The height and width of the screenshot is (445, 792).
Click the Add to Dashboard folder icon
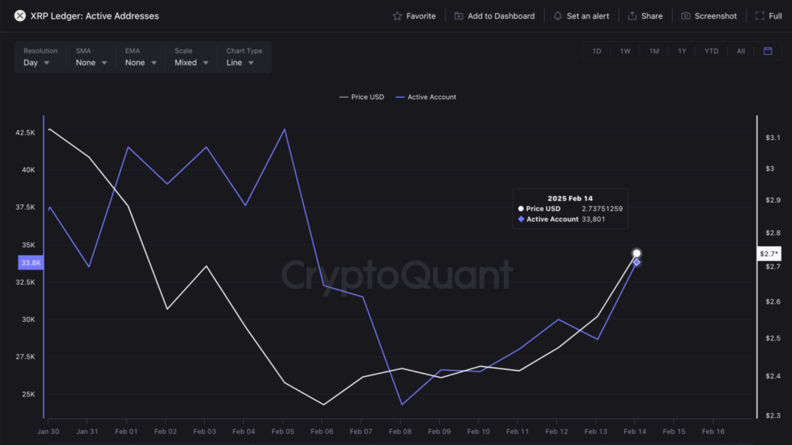click(x=459, y=16)
